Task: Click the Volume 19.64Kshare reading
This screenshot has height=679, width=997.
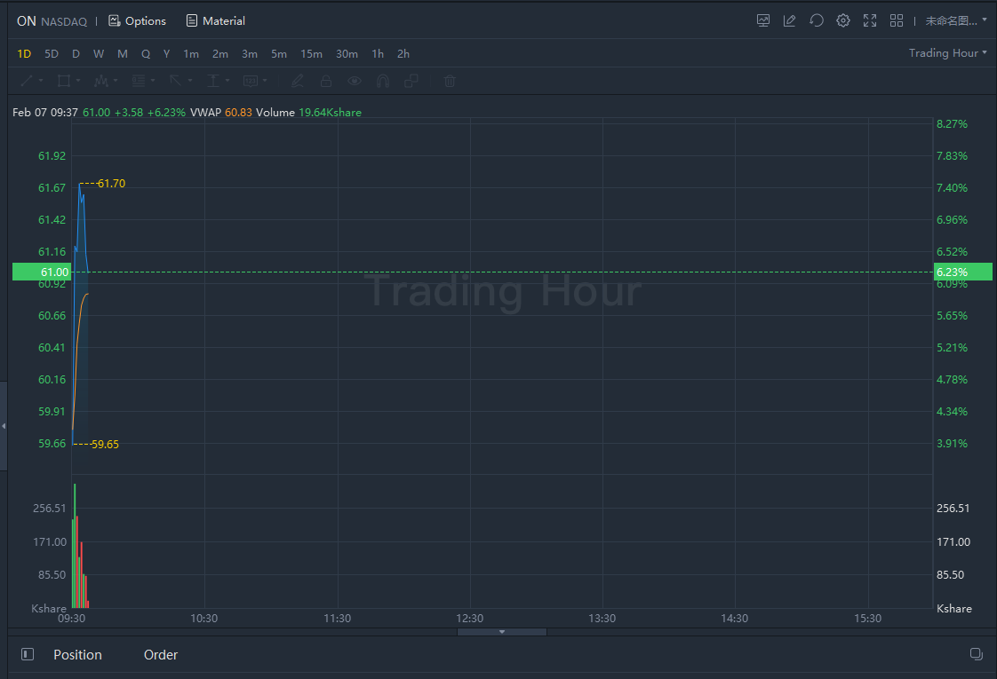Action: coord(308,113)
